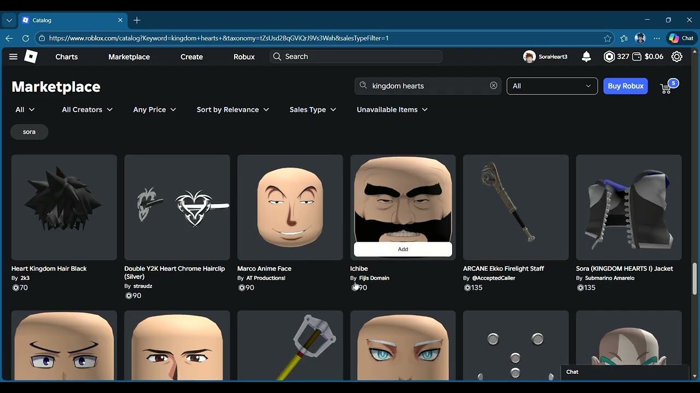Open the Create page
Screen dimensions: 700x393
[191, 57]
